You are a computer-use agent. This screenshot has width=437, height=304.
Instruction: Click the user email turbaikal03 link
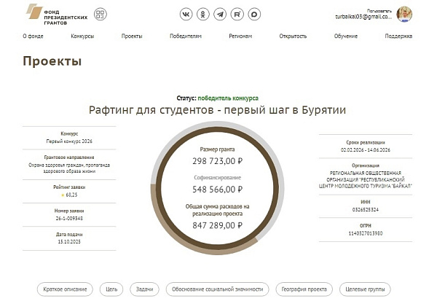point(363,16)
